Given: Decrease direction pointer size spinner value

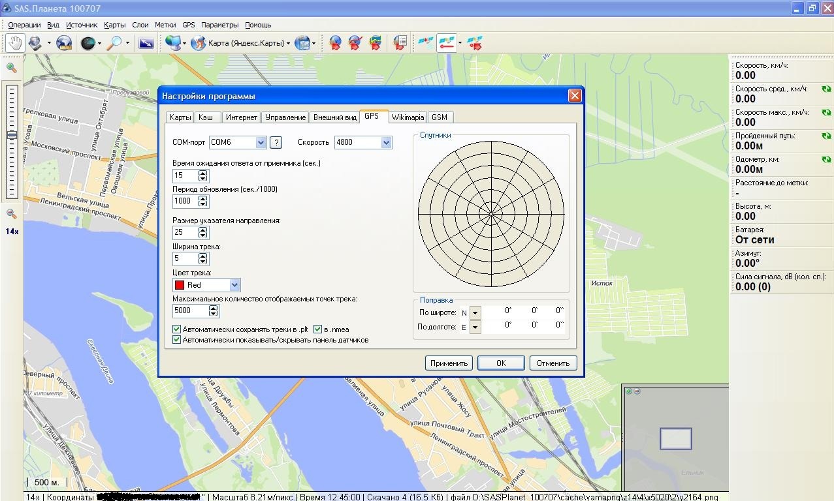Looking at the screenshot, I should point(203,235).
